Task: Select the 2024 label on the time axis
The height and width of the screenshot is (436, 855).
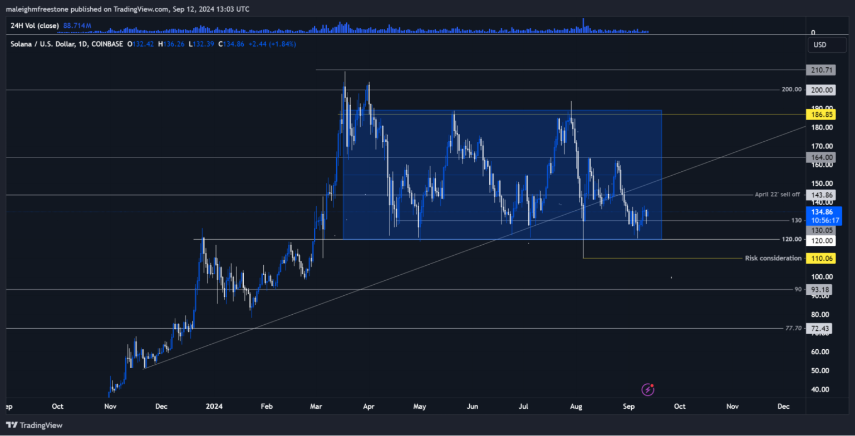Action: [x=214, y=407]
